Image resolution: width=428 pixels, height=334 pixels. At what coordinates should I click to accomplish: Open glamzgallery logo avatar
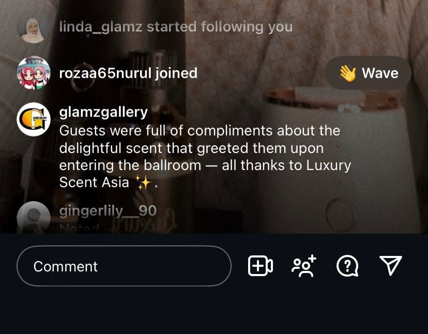tap(34, 119)
